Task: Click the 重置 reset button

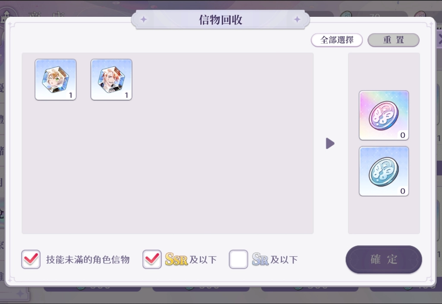Action: (394, 40)
